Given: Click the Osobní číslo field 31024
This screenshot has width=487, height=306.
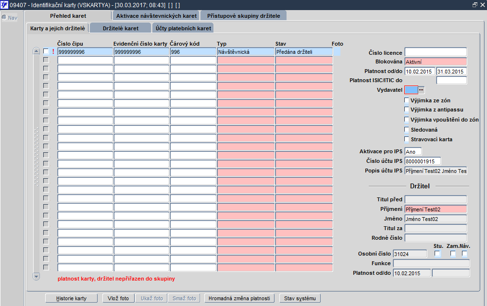Looking at the screenshot, I should [x=410, y=254].
